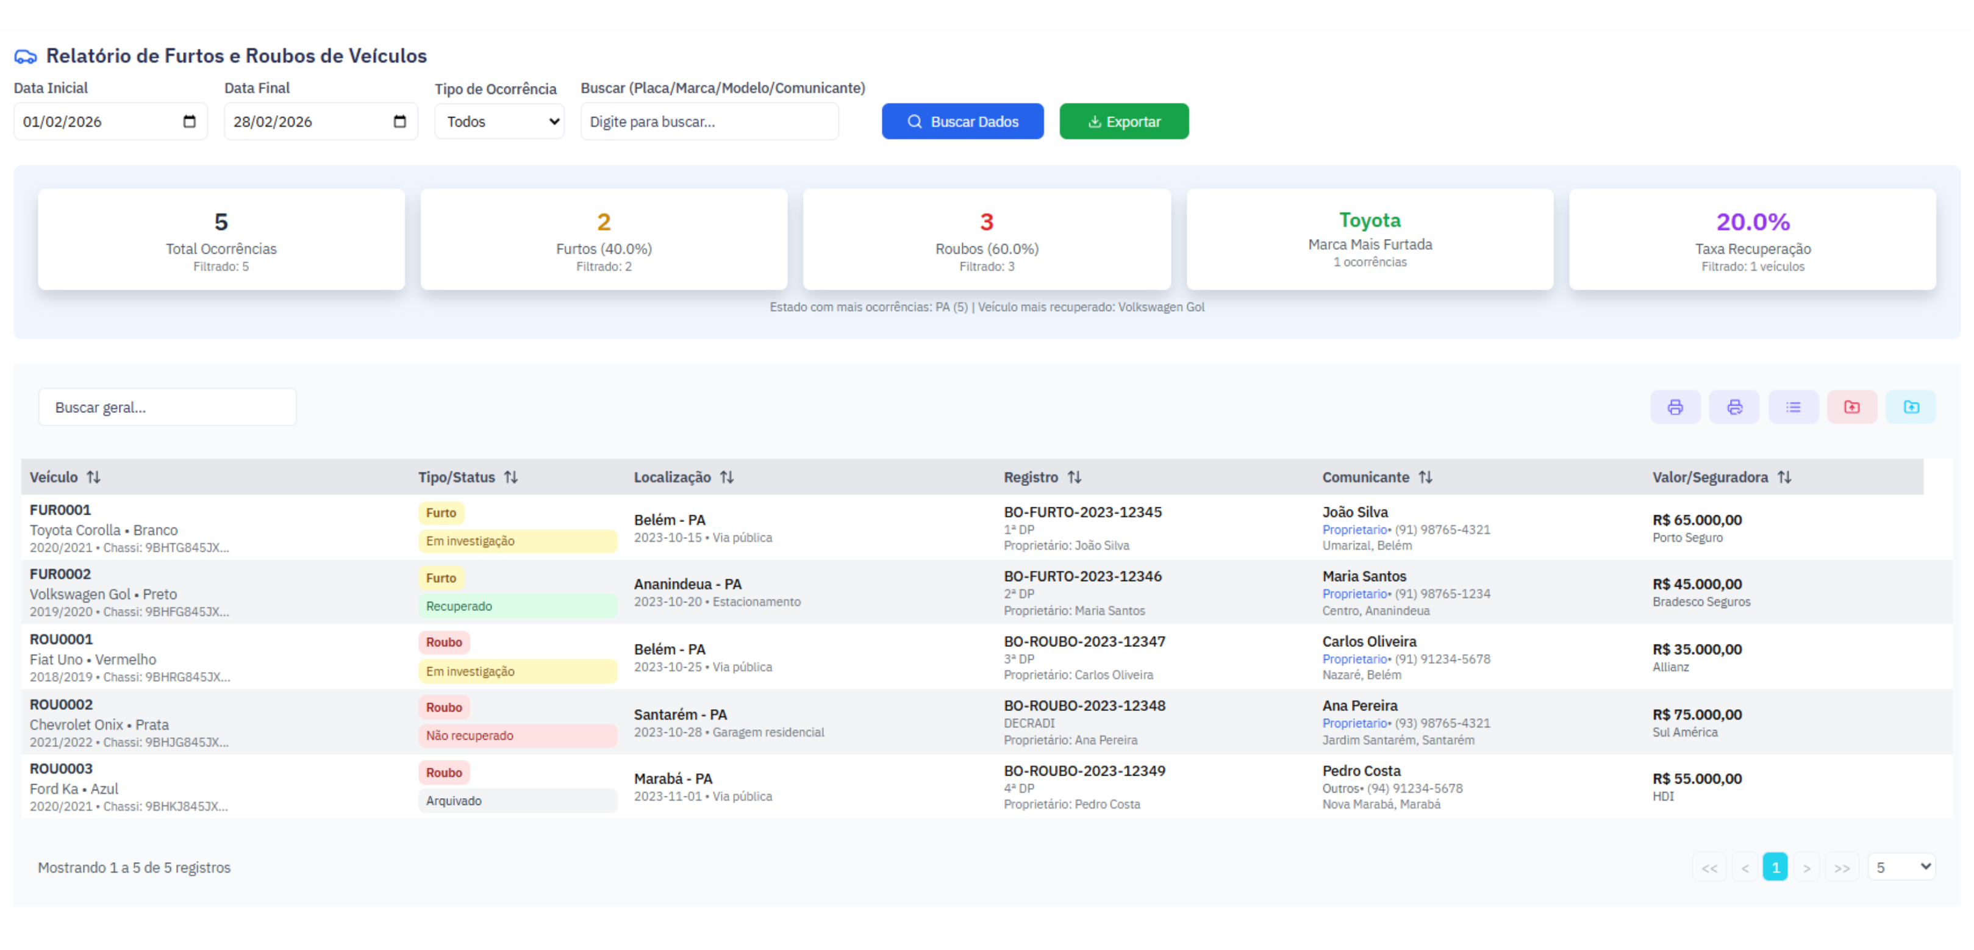Click comunicante name Pedro Costa
The height and width of the screenshot is (950, 1974).
(1361, 771)
